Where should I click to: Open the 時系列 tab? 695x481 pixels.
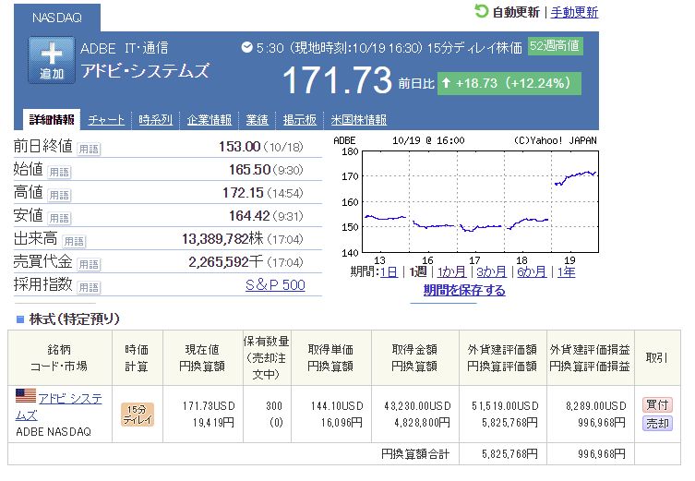[156, 120]
